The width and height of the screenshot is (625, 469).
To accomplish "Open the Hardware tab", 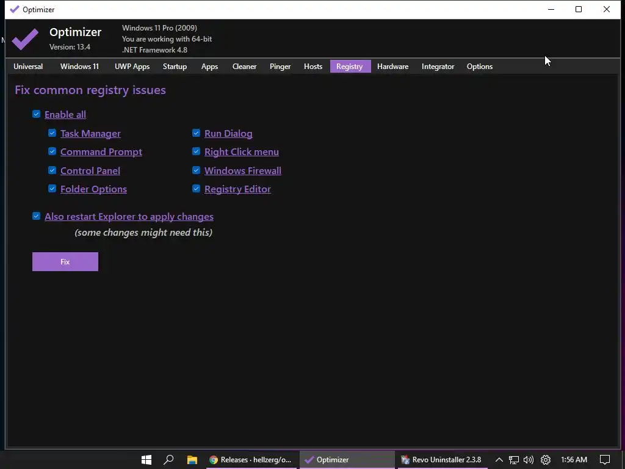I will 392,67.
